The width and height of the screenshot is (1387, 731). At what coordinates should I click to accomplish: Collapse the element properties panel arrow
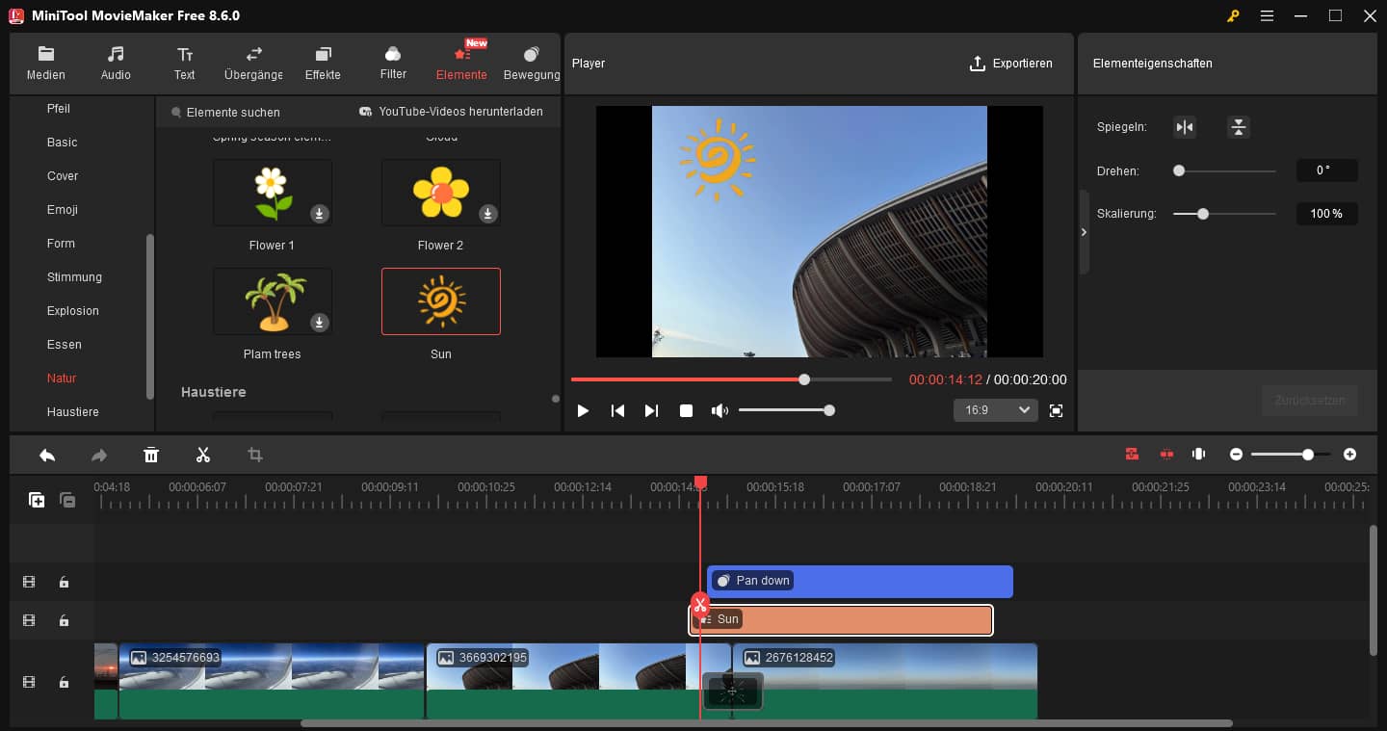point(1084,232)
